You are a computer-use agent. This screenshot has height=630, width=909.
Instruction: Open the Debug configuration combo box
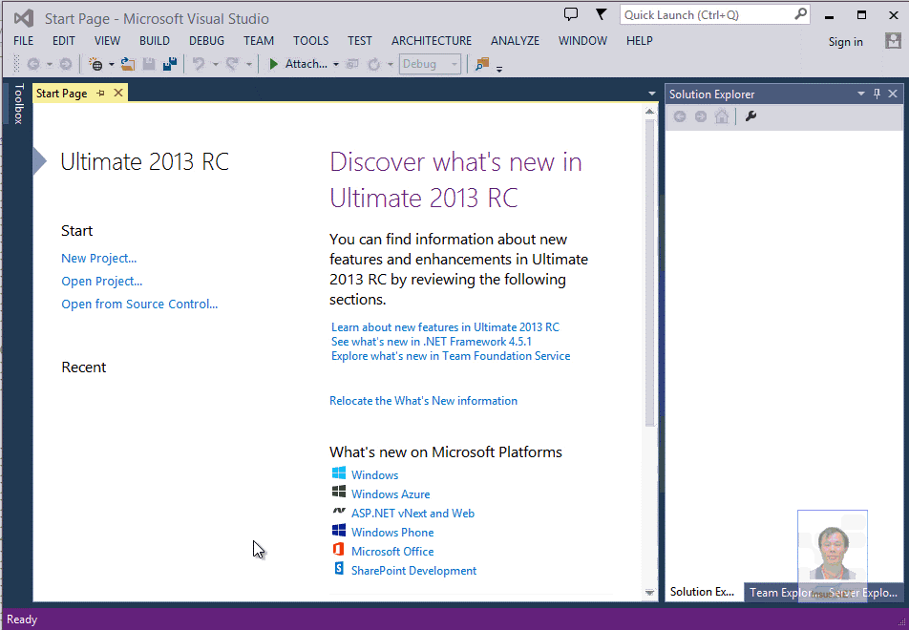pyautogui.click(x=430, y=64)
